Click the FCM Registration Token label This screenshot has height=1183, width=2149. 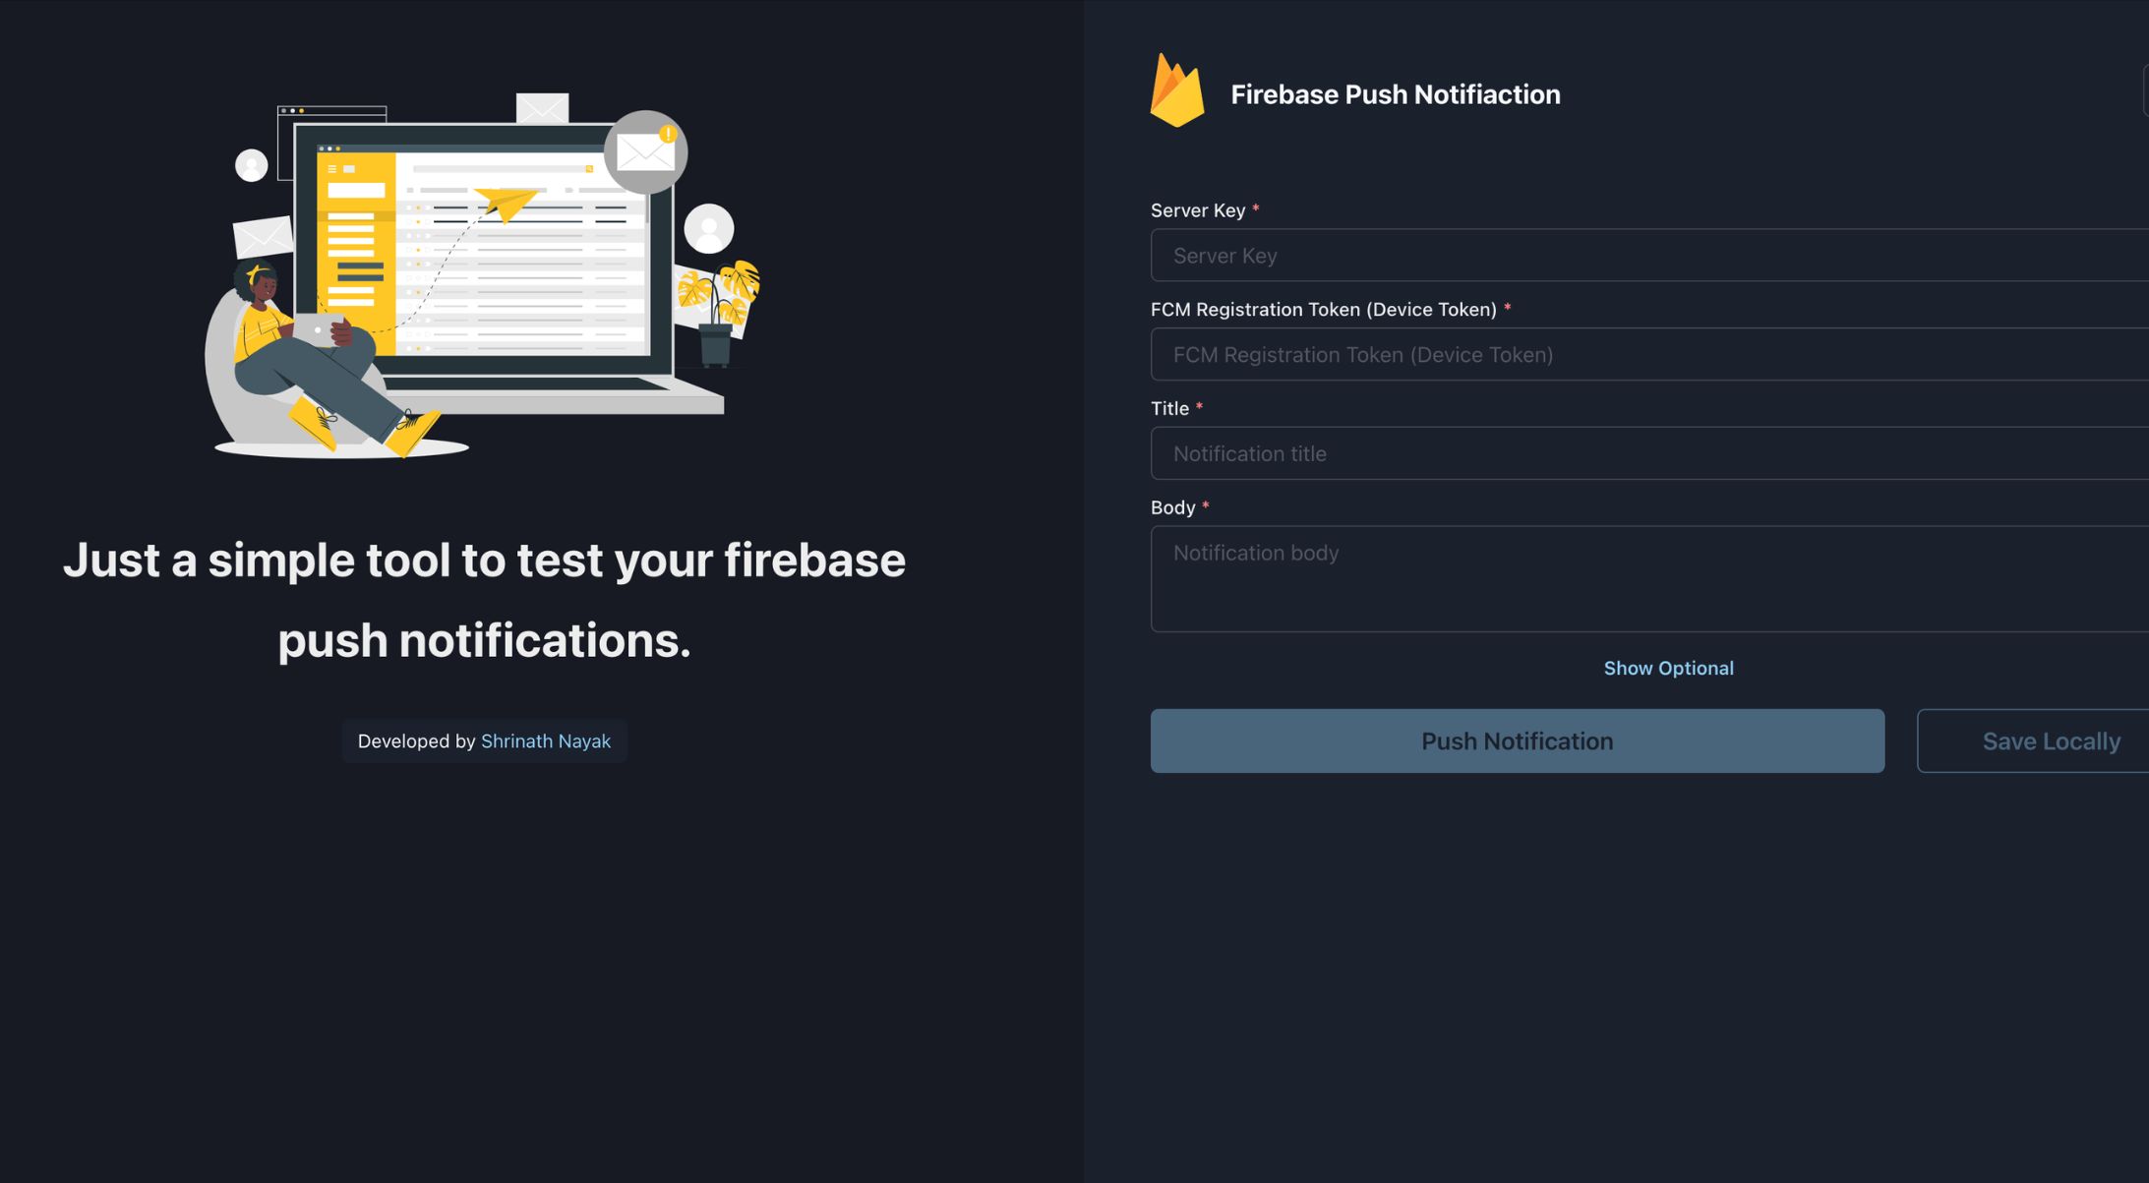[x=1324, y=310]
